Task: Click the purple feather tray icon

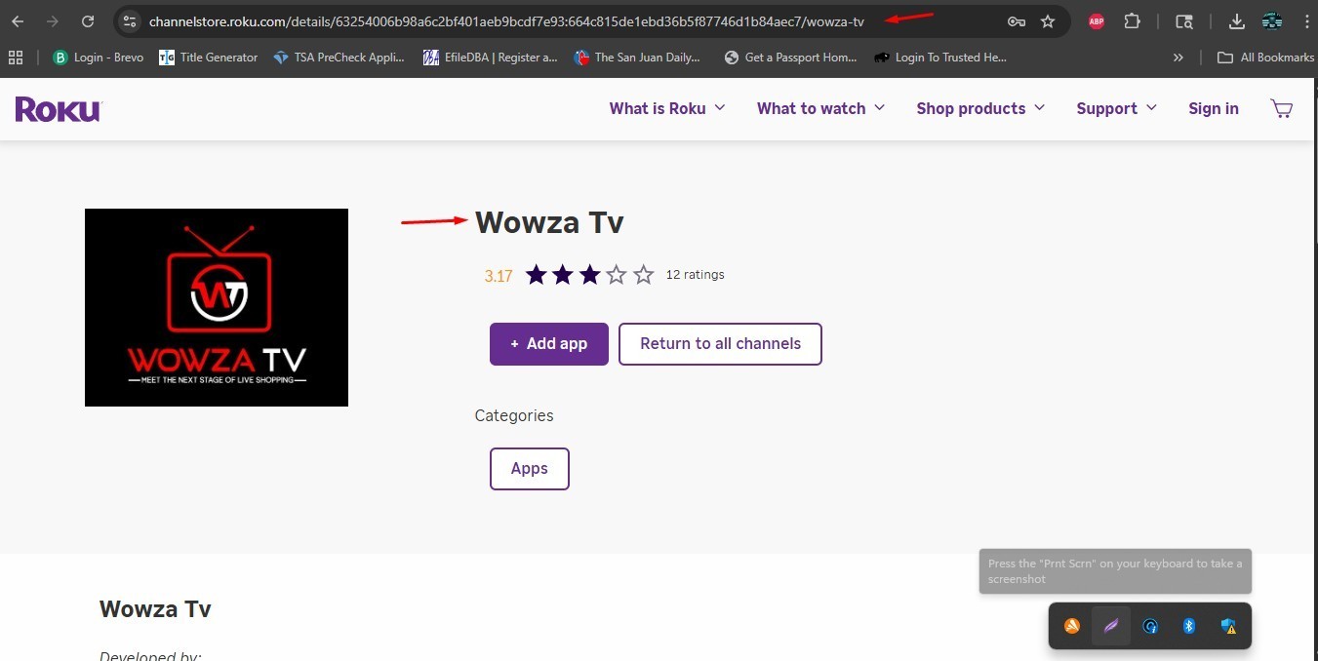Action: coord(1110,626)
